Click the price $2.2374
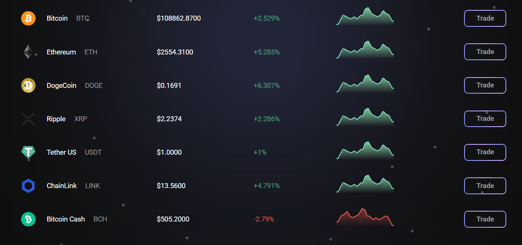The width and height of the screenshot is (522, 245). click(x=169, y=119)
